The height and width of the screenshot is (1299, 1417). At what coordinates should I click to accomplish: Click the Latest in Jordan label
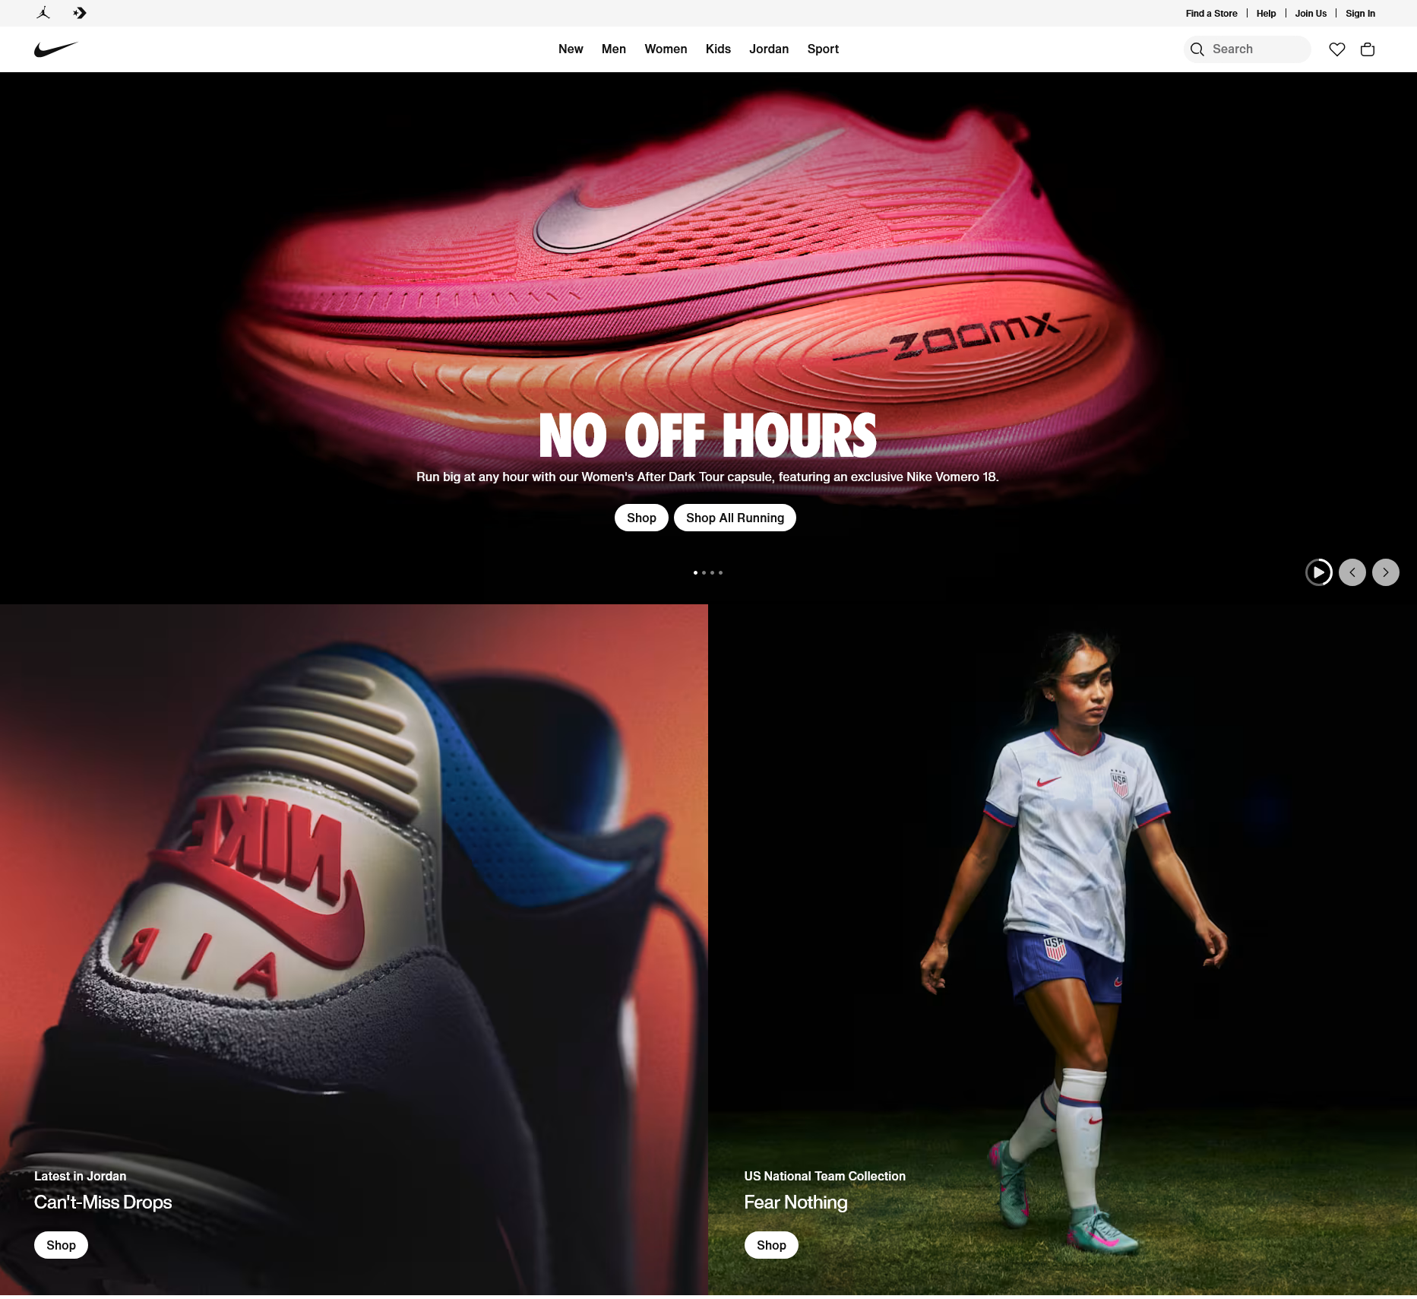[x=80, y=1176]
